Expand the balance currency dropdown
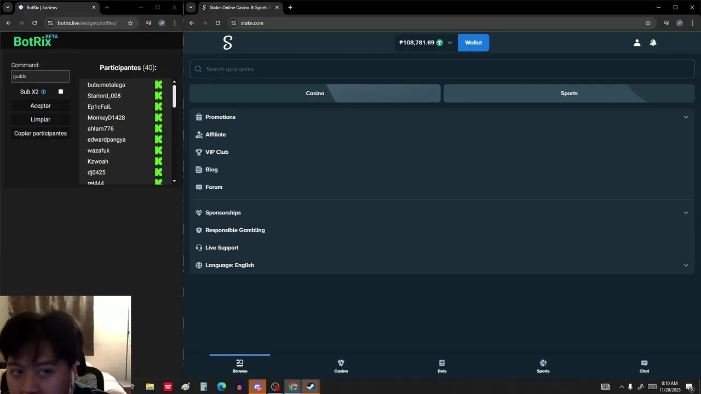This screenshot has height=394, width=701. click(x=450, y=43)
